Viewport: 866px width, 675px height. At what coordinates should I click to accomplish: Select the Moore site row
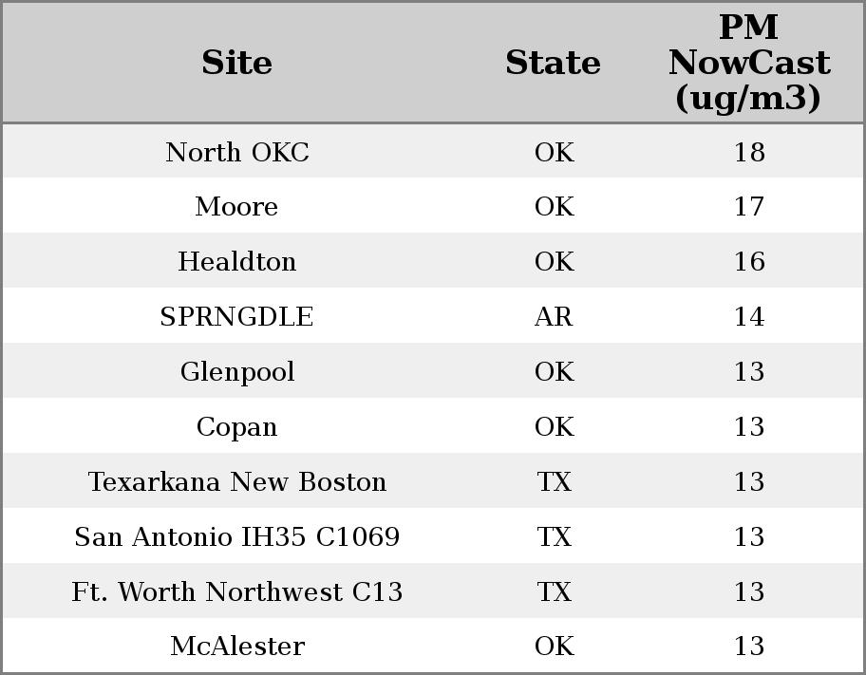pyautogui.click(x=236, y=207)
